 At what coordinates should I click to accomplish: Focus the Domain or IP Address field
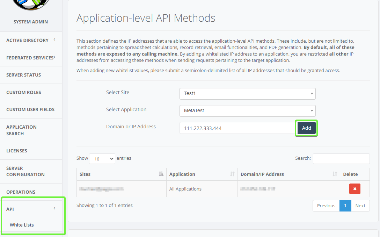[238, 128]
